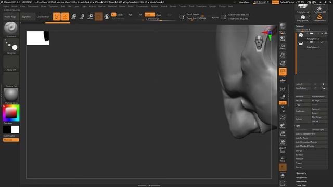Image resolution: width=333 pixels, height=187 pixels.
Task: Click the Actual size icon
Action: (283, 55)
